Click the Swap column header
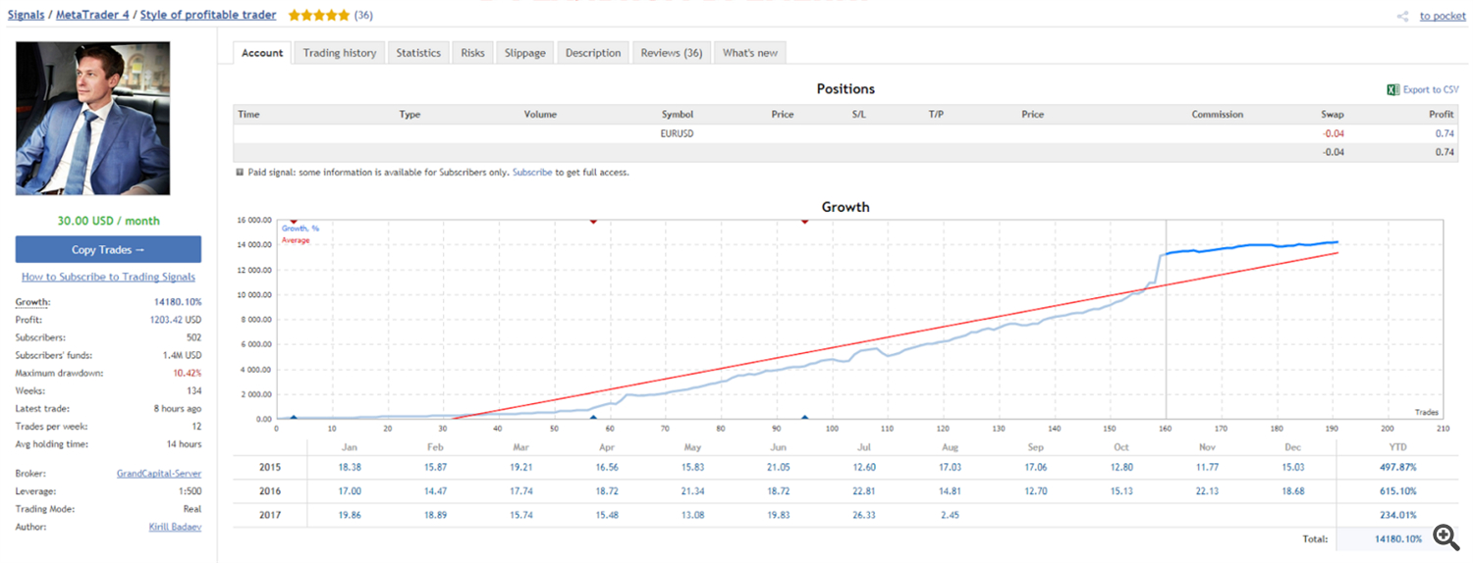This screenshot has height=563, width=1473. [1333, 115]
